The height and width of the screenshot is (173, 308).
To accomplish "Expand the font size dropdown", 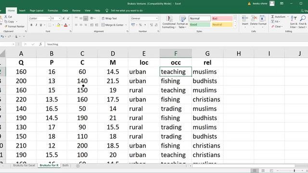I will pyautogui.click(x=60, y=18).
